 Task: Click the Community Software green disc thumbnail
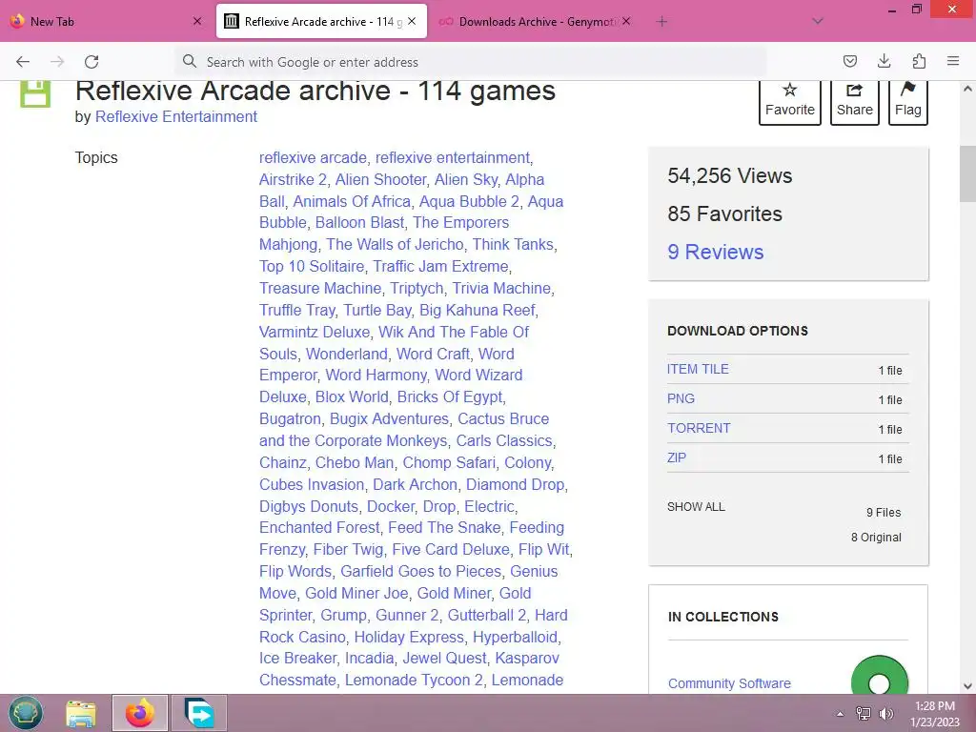pyautogui.click(x=879, y=676)
